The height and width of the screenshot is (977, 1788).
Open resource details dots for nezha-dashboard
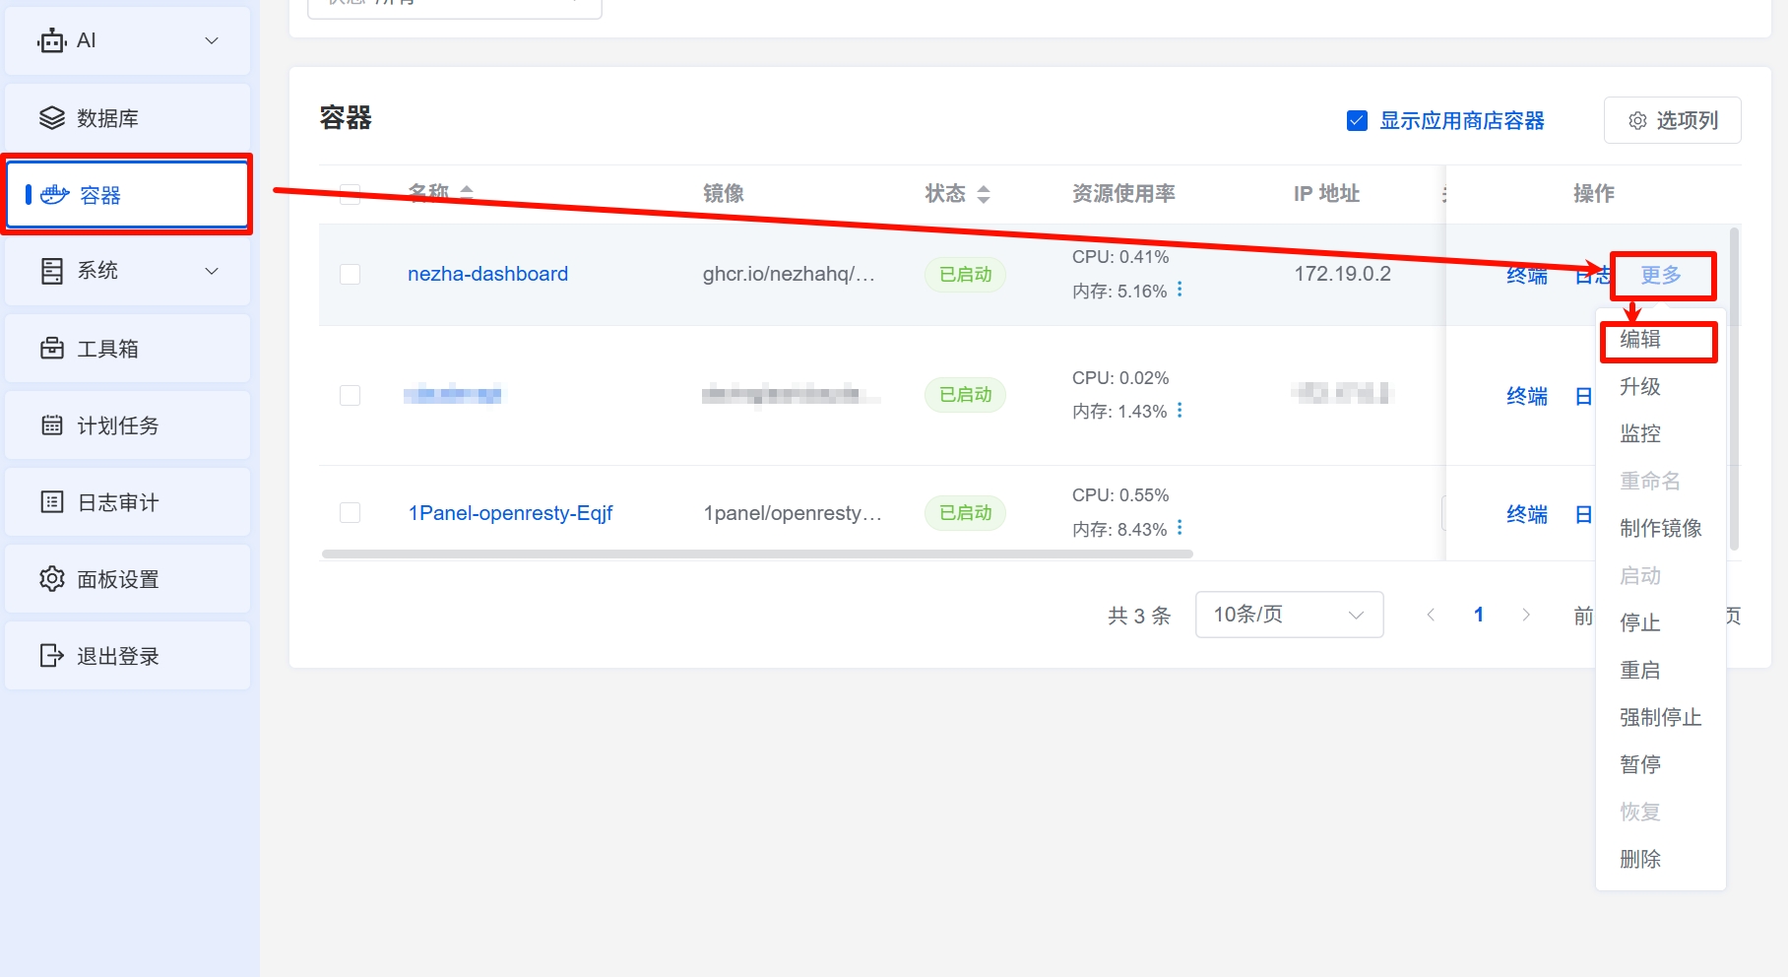pyautogui.click(x=1180, y=289)
